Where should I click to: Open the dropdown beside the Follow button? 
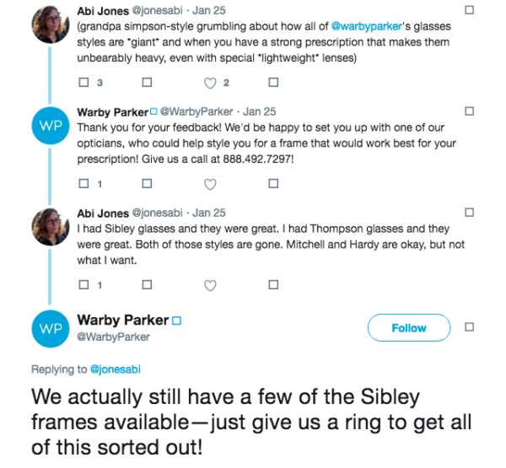click(469, 327)
